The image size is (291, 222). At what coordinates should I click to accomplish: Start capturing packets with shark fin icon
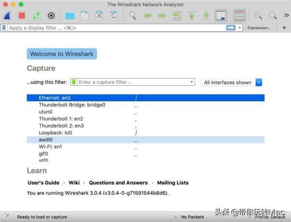tap(7, 16)
